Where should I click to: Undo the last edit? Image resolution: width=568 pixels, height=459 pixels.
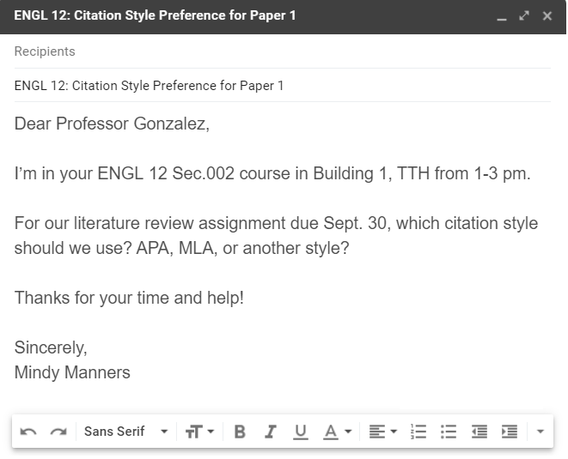click(28, 432)
